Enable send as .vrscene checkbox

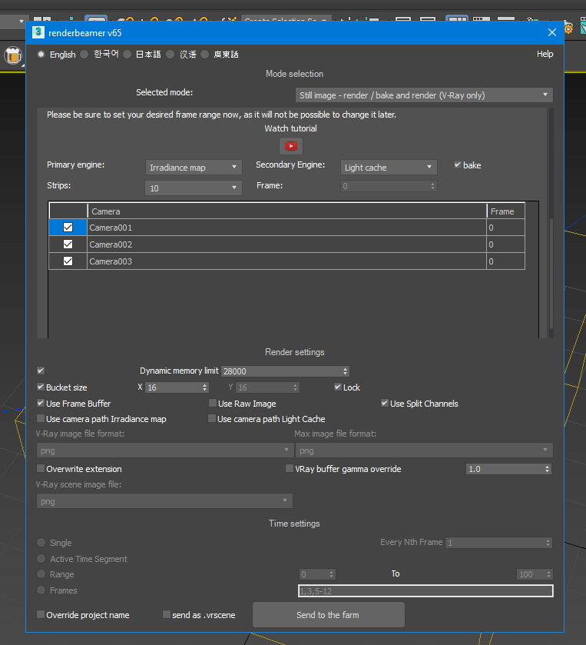(167, 614)
